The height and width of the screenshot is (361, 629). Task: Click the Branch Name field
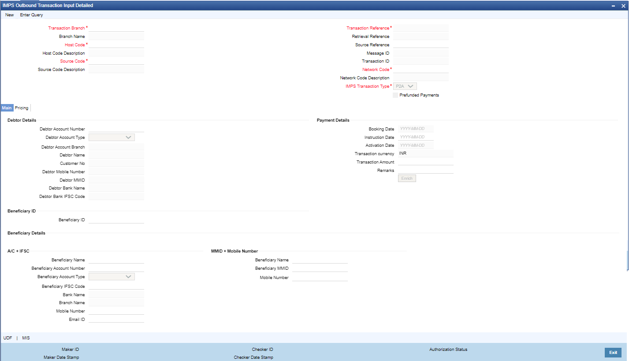point(116,36)
